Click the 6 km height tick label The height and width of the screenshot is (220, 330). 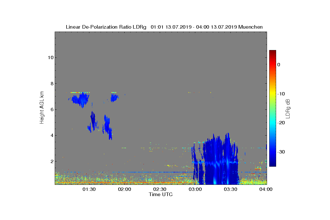pyautogui.click(x=51, y=109)
